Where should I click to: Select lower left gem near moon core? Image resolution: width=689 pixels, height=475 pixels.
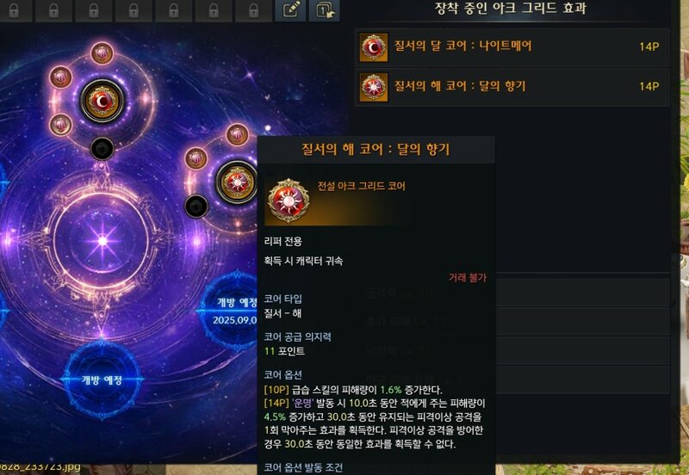[60, 125]
